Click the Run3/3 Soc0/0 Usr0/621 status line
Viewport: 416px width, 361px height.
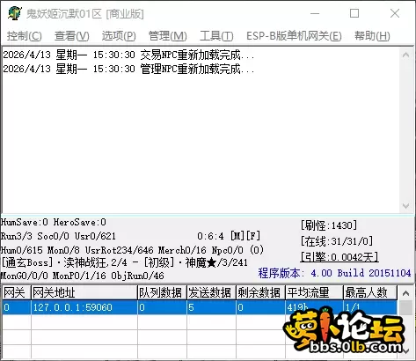pyautogui.click(x=58, y=236)
